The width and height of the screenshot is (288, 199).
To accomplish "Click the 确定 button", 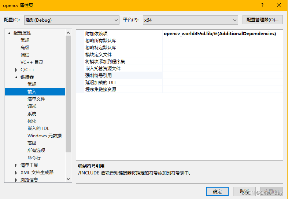I will pos(217,191).
